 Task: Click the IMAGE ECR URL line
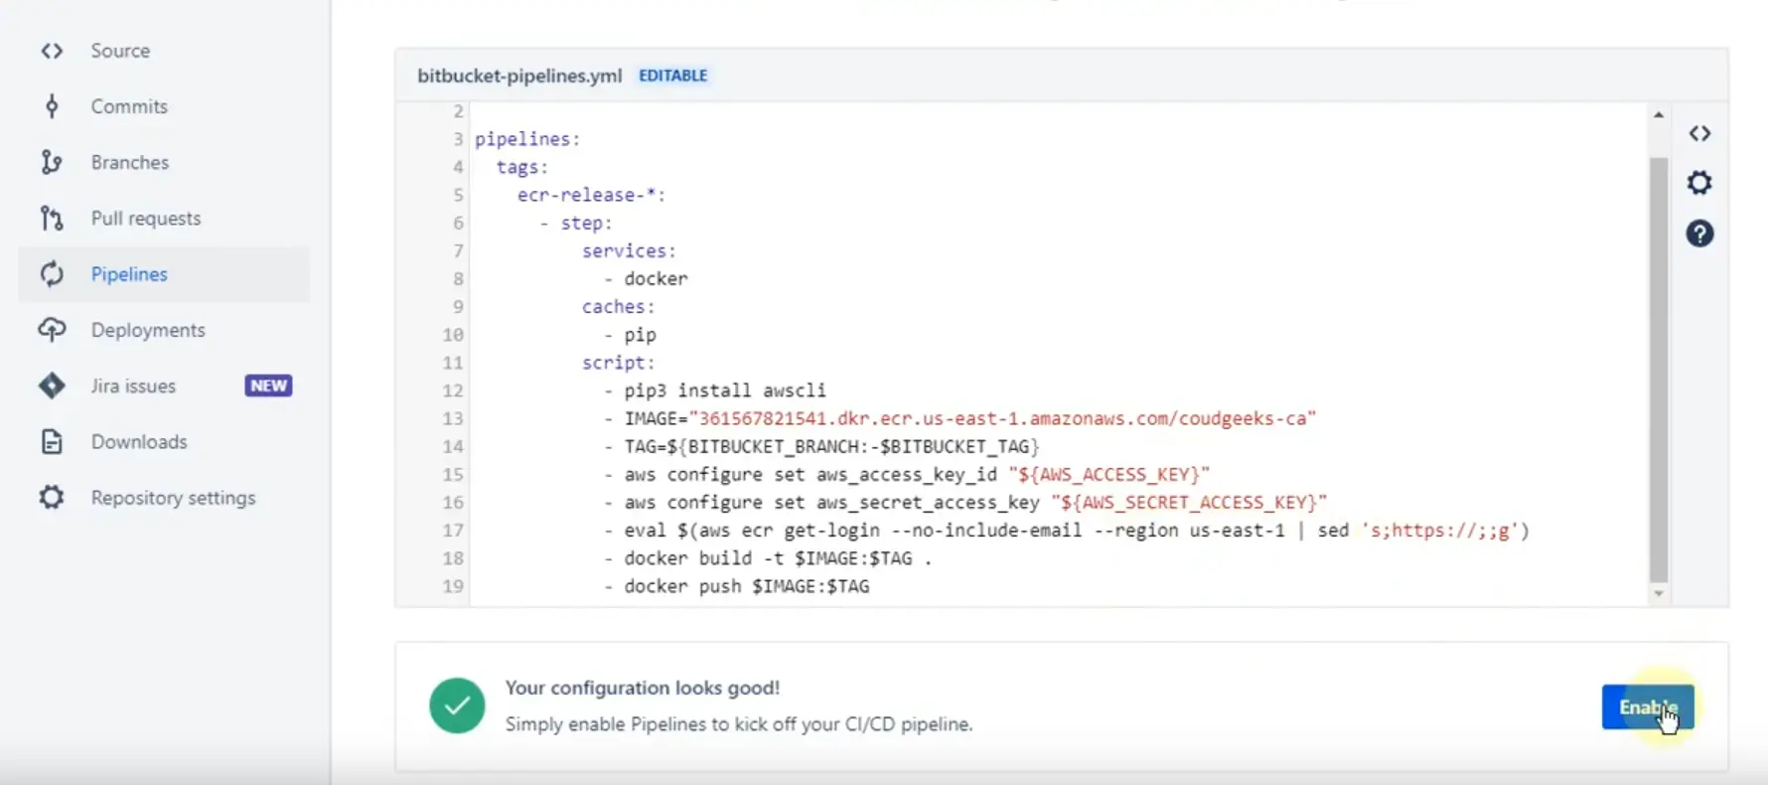click(959, 418)
